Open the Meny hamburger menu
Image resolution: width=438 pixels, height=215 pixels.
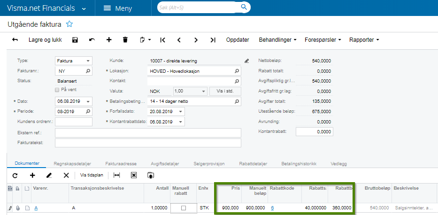pyautogui.click(x=118, y=8)
